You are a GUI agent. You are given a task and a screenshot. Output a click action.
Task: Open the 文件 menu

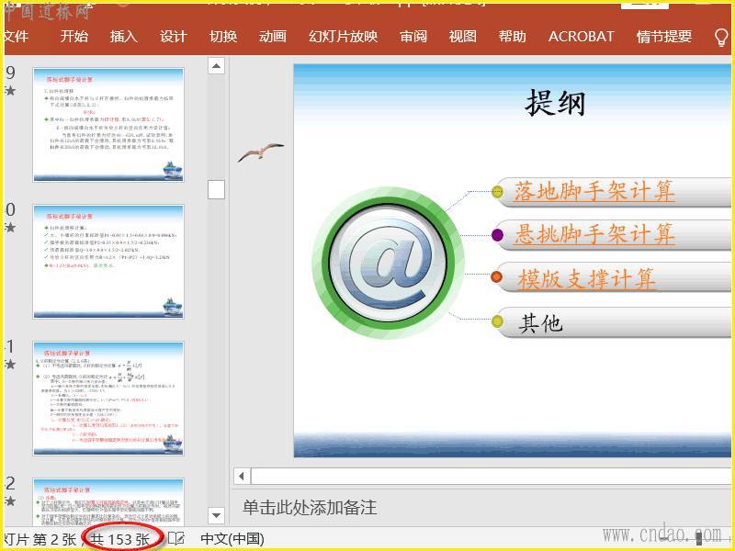pos(17,36)
